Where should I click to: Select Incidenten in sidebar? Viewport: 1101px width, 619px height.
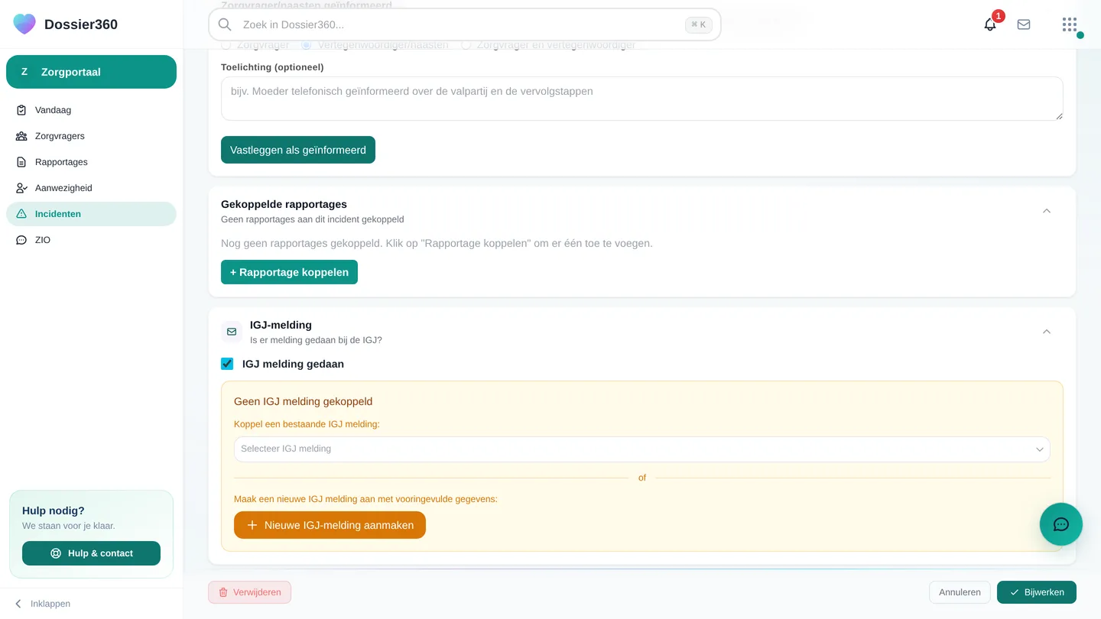click(91, 214)
